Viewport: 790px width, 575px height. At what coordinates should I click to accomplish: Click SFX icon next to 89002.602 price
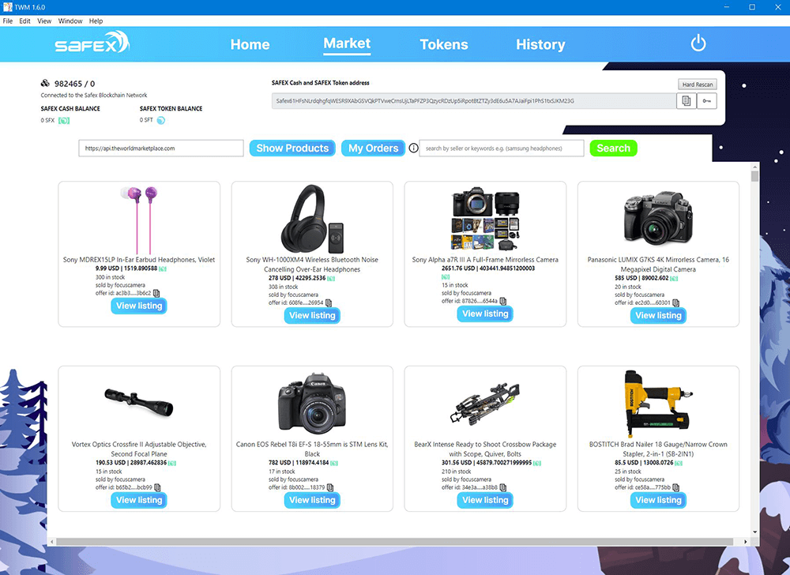point(674,279)
